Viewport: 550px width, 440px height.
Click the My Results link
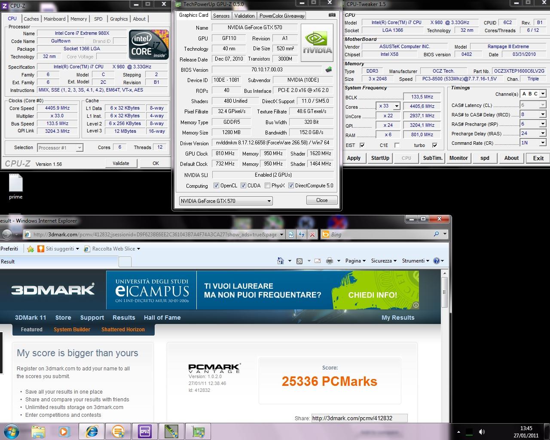click(398, 318)
